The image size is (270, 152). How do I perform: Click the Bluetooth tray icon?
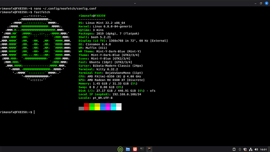[240, 149]
